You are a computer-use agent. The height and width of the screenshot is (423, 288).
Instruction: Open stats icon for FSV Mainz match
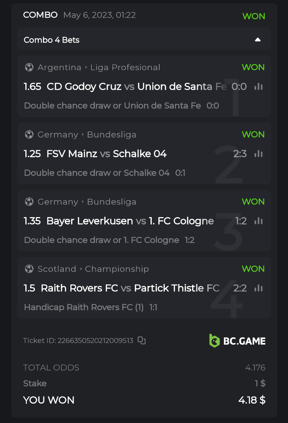pyautogui.click(x=259, y=154)
